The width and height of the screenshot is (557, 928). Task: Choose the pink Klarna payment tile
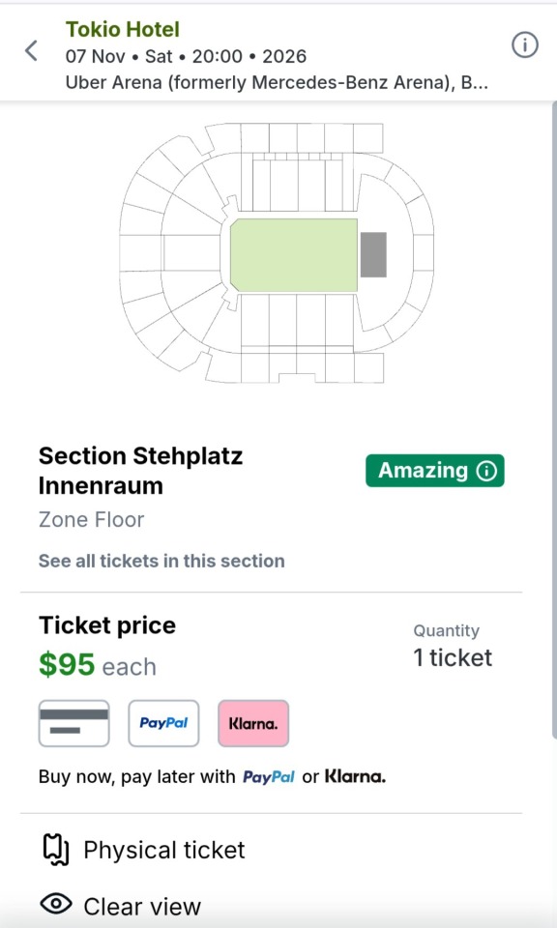tap(253, 723)
